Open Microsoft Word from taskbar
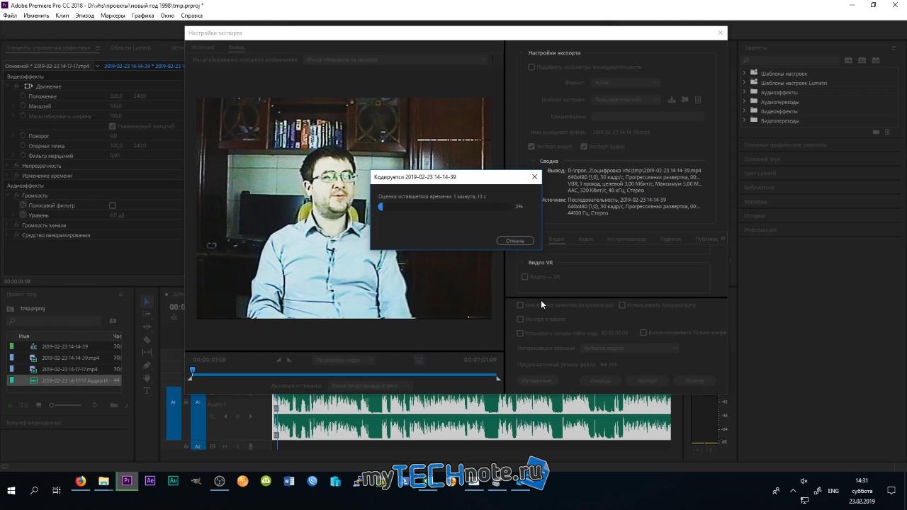This screenshot has width=907, height=510. (288, 481)
